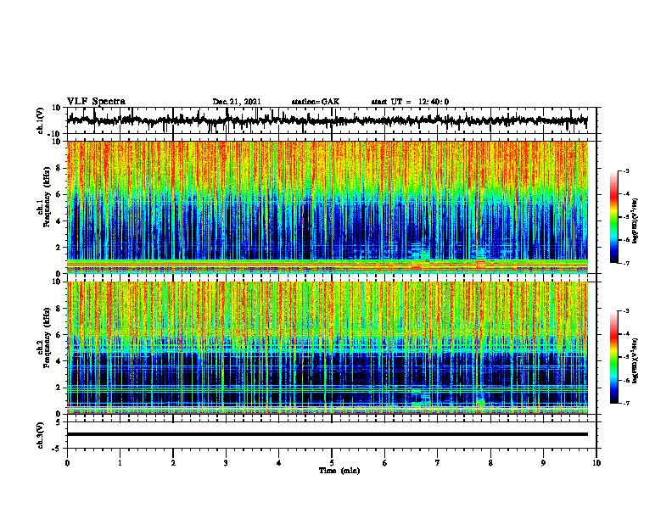Click the ch.3(V) flat line trace

pyautogui.click(x=328, y=434)
